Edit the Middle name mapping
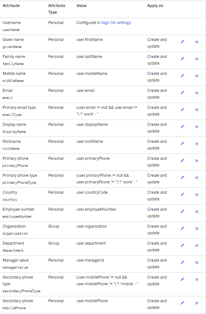 (182, 76)
